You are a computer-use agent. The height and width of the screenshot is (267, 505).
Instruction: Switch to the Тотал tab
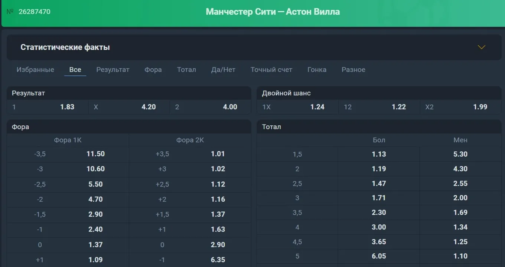pyautogui.click(x=186, y=69)
